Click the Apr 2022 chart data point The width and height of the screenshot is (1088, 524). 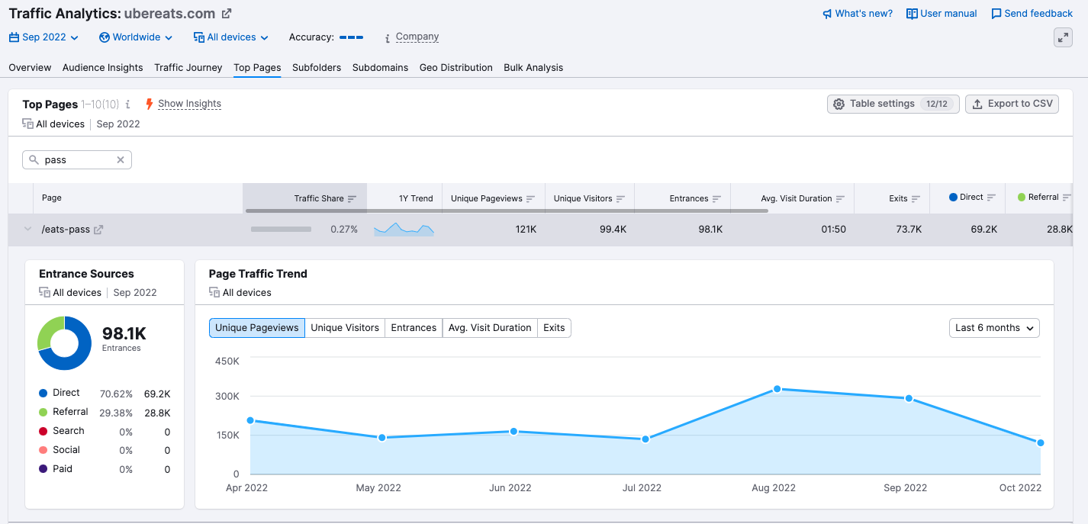[x=250, y=420]
